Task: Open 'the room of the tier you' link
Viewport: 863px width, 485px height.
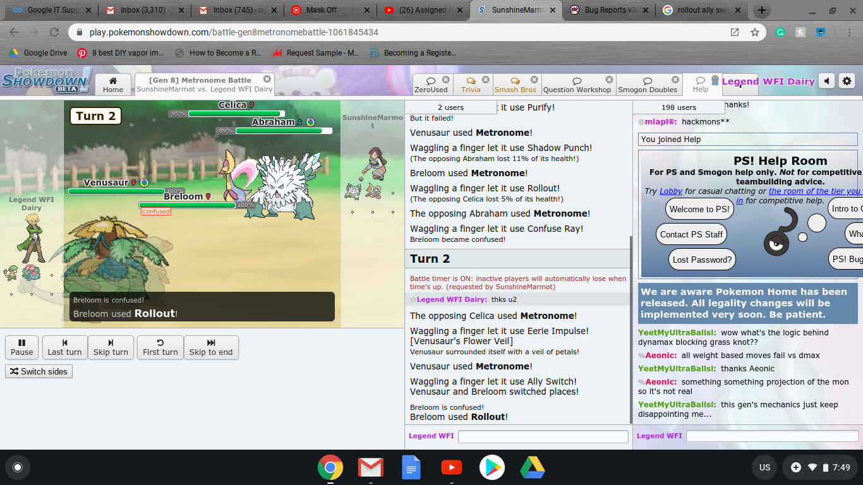Action: tap(815, 191)
